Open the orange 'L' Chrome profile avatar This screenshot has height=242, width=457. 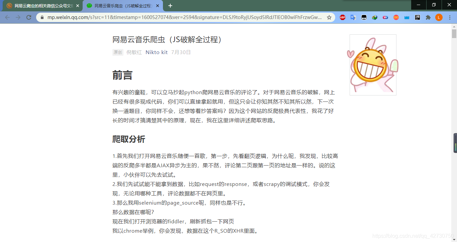(x=439, y=17)
